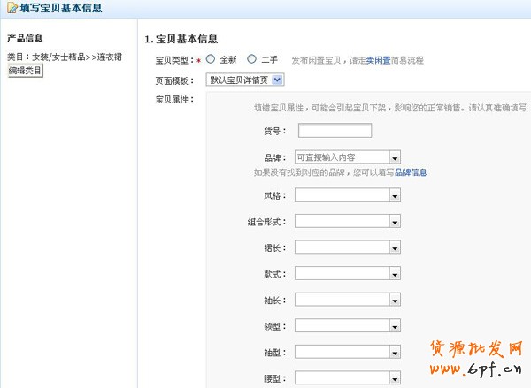The height and width of the screenshot is (388, 531).
Task: Click the 填写宝贝基本信息 page heading
Action: [60, 9]
